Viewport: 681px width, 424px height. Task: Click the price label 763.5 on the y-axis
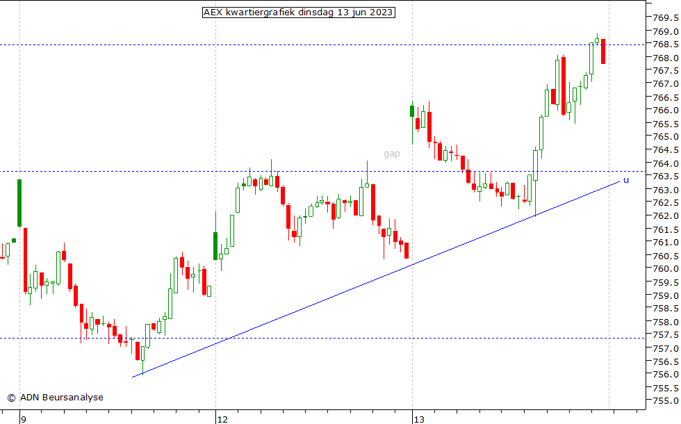pos(666,176)
